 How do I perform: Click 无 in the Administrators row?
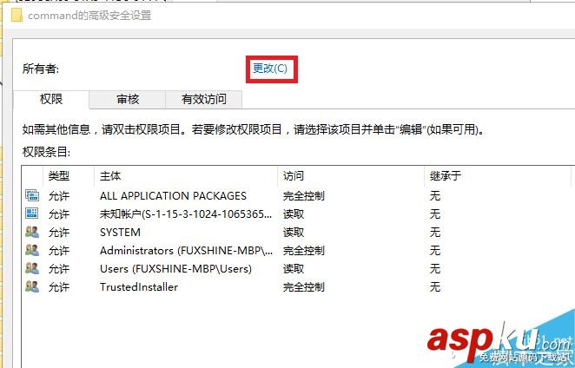point(435,251)
